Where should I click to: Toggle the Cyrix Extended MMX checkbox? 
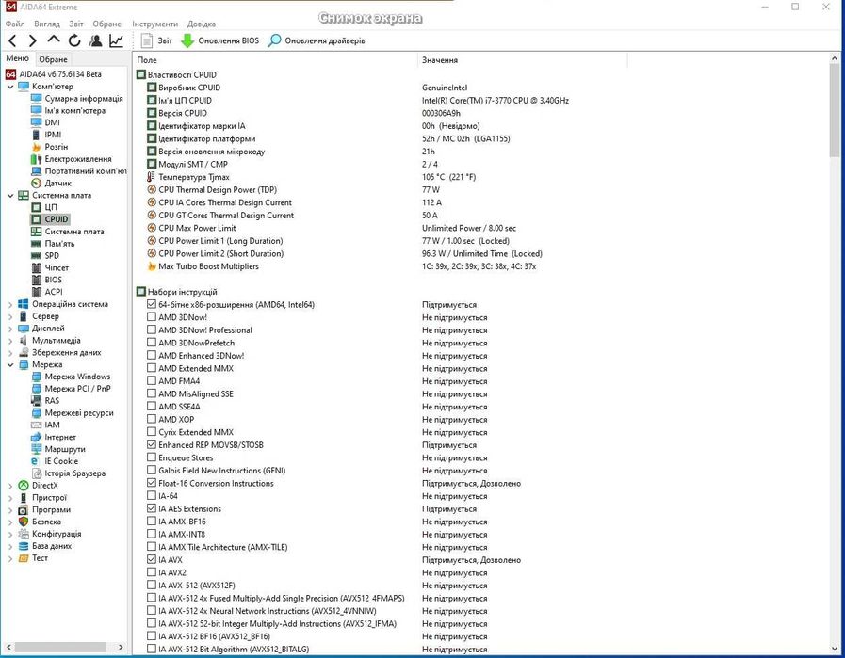pyautogui.click(x=152, y=432)
